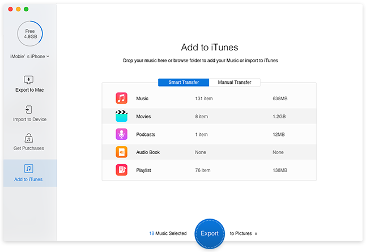Select the 'Playlist' row label

pyautogui.click(x=143, y=170)
